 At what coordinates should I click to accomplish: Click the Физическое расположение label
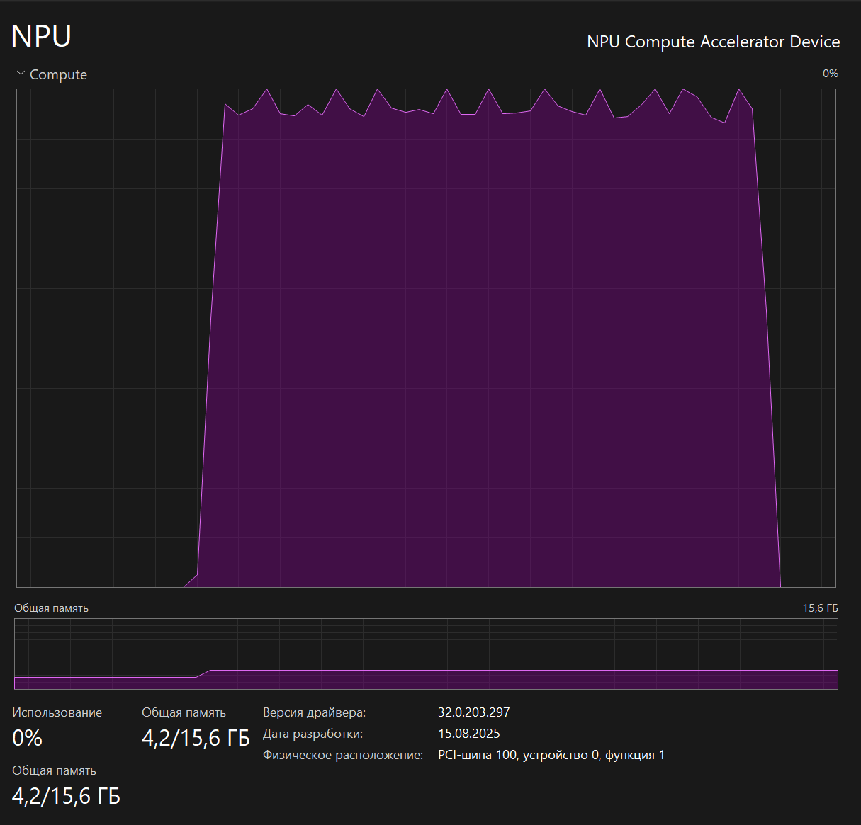342,755
